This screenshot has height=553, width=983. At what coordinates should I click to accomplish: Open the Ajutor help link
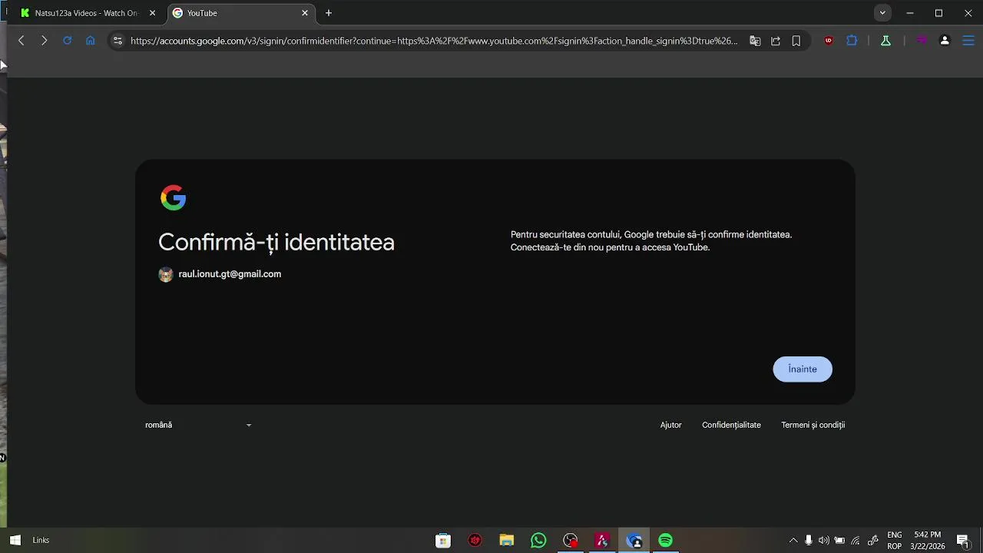click(x=670, y=425)
